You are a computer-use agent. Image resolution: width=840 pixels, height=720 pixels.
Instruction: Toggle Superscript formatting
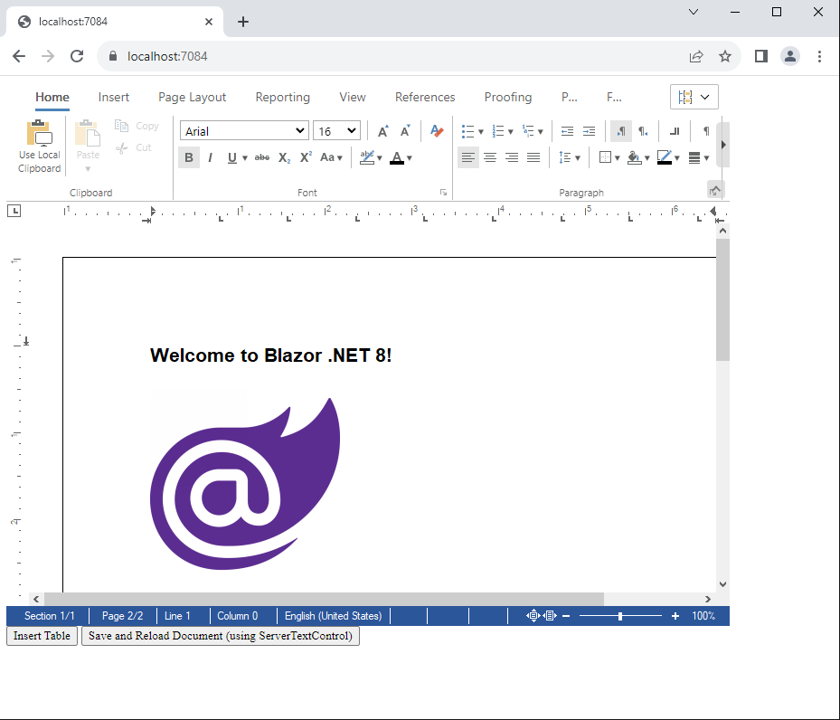tap(306, 157)
